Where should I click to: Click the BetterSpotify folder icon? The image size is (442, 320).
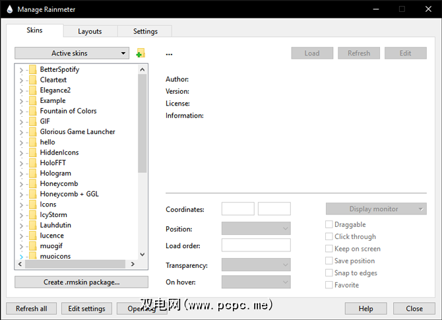[x=32, y=69]
